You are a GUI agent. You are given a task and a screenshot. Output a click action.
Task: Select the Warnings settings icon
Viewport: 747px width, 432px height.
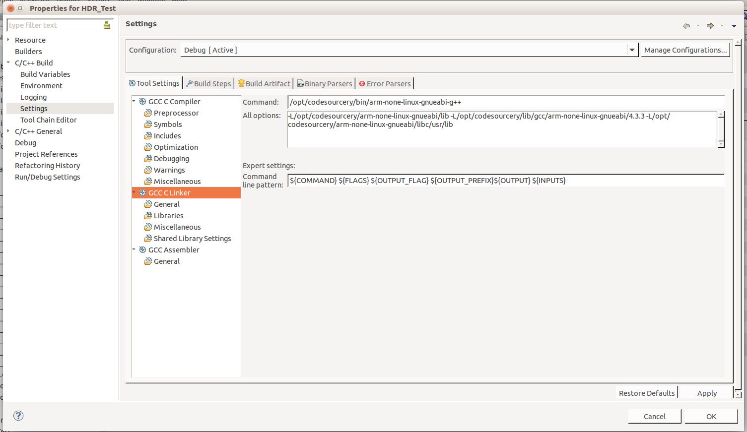[x=148, y=170]
